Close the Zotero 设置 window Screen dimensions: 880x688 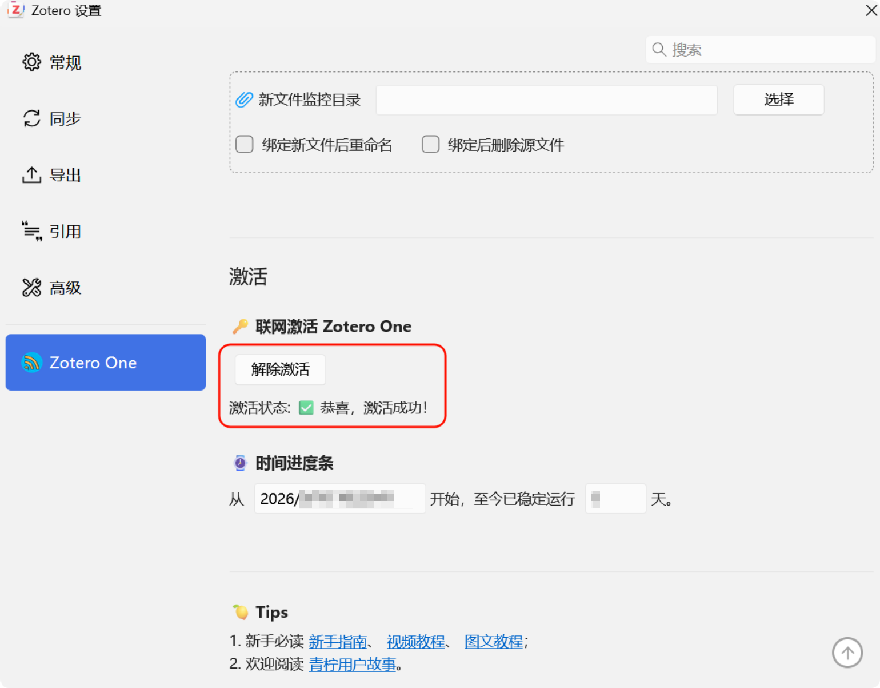tap(871, 10)
